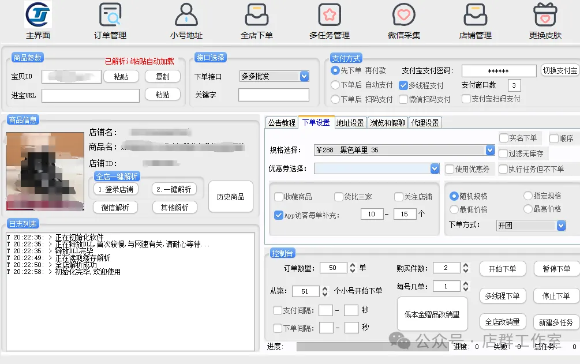Open the 店铺管理 store icon

[475, 16]
